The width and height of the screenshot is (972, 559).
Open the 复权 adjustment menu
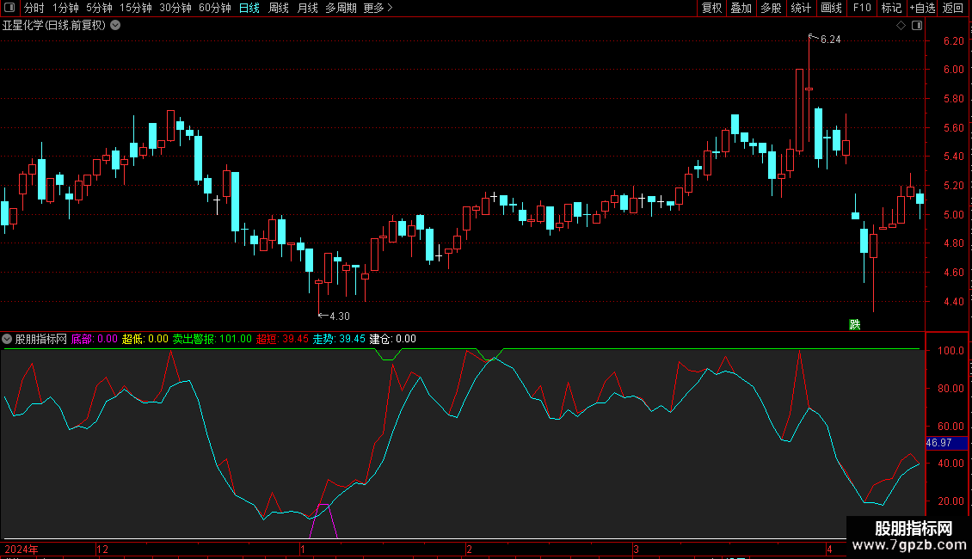(711, 8)
